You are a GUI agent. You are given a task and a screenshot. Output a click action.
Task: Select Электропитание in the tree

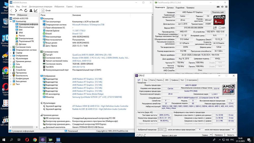coord(26,39)
